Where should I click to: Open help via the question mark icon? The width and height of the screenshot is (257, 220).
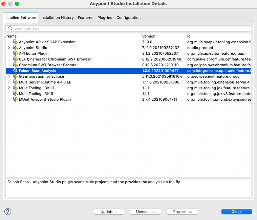[x=8, y=212]
